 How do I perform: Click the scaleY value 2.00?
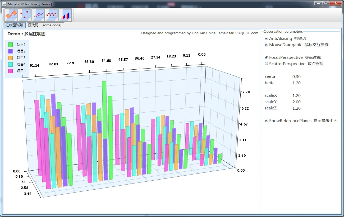click(296, 102)
